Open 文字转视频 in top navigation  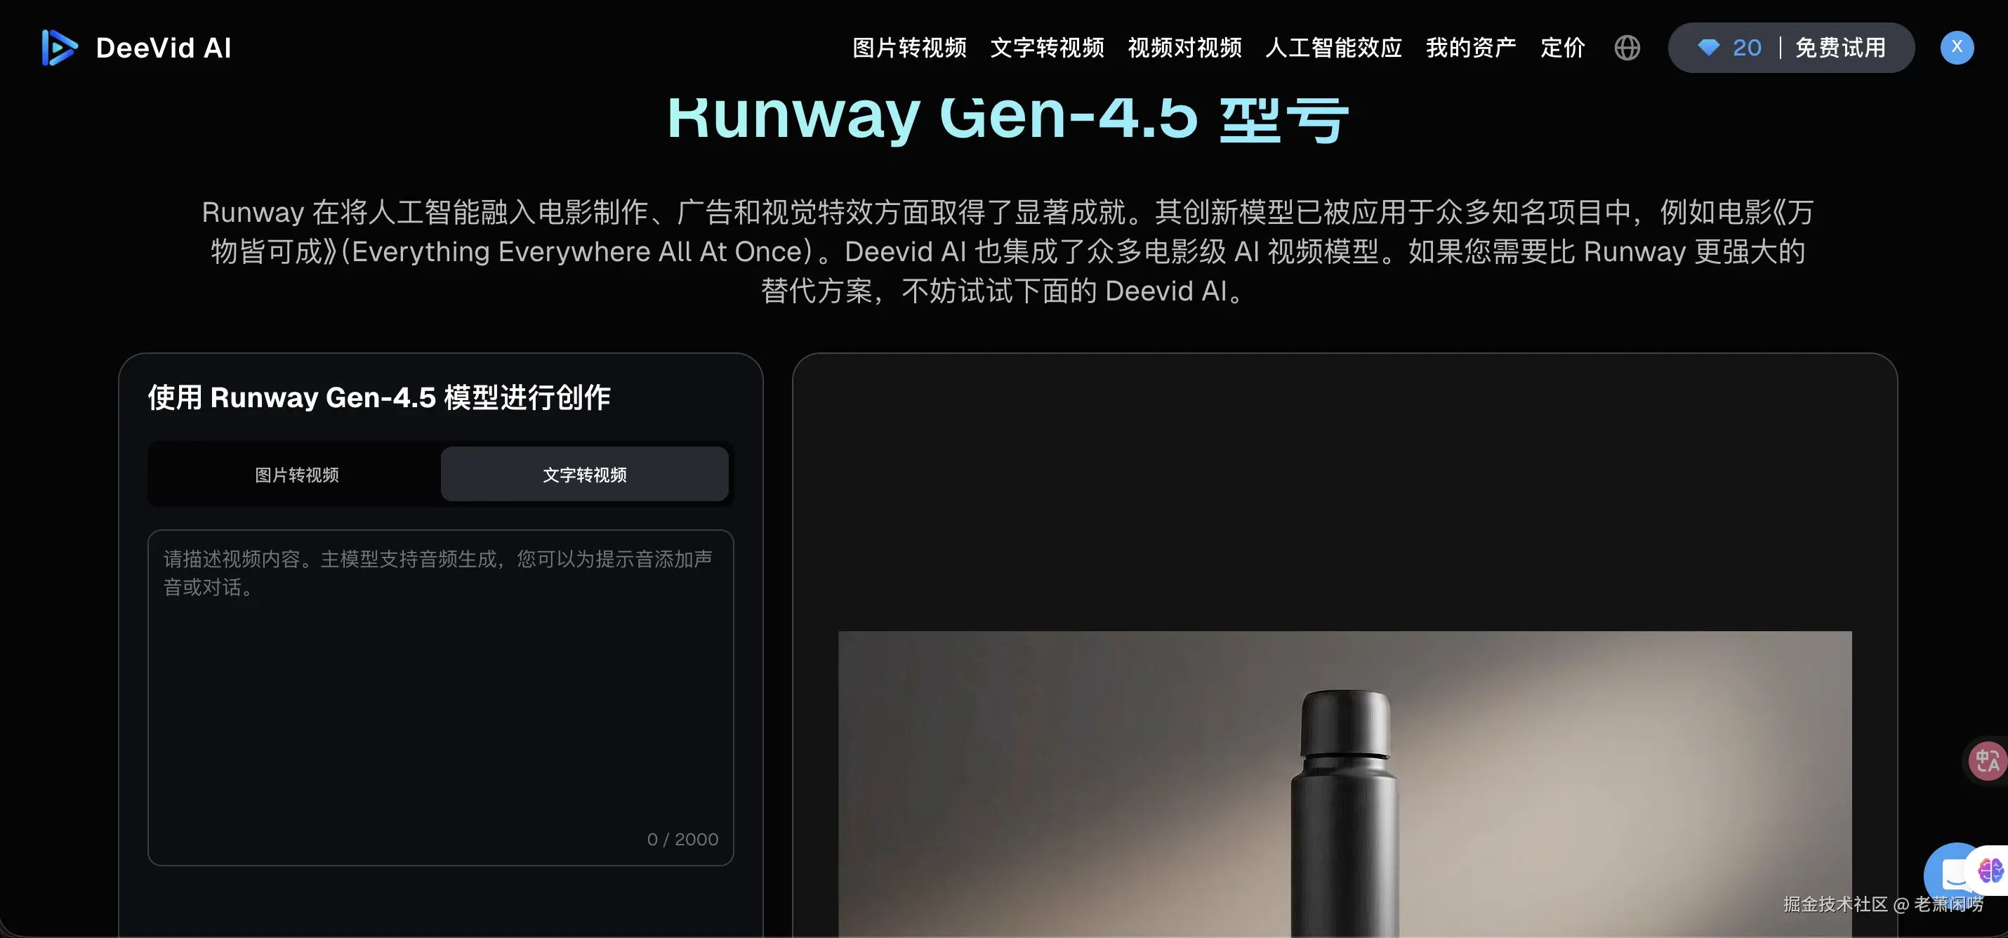(1047, 48)
